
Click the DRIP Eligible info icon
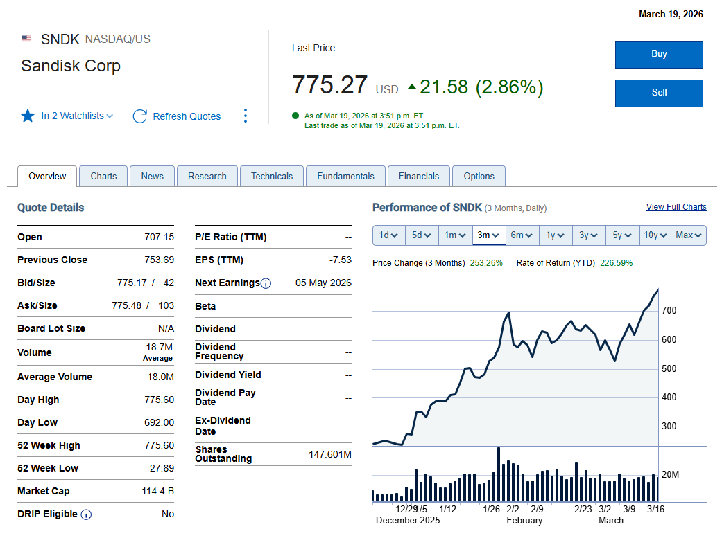[x=86, y=514]
